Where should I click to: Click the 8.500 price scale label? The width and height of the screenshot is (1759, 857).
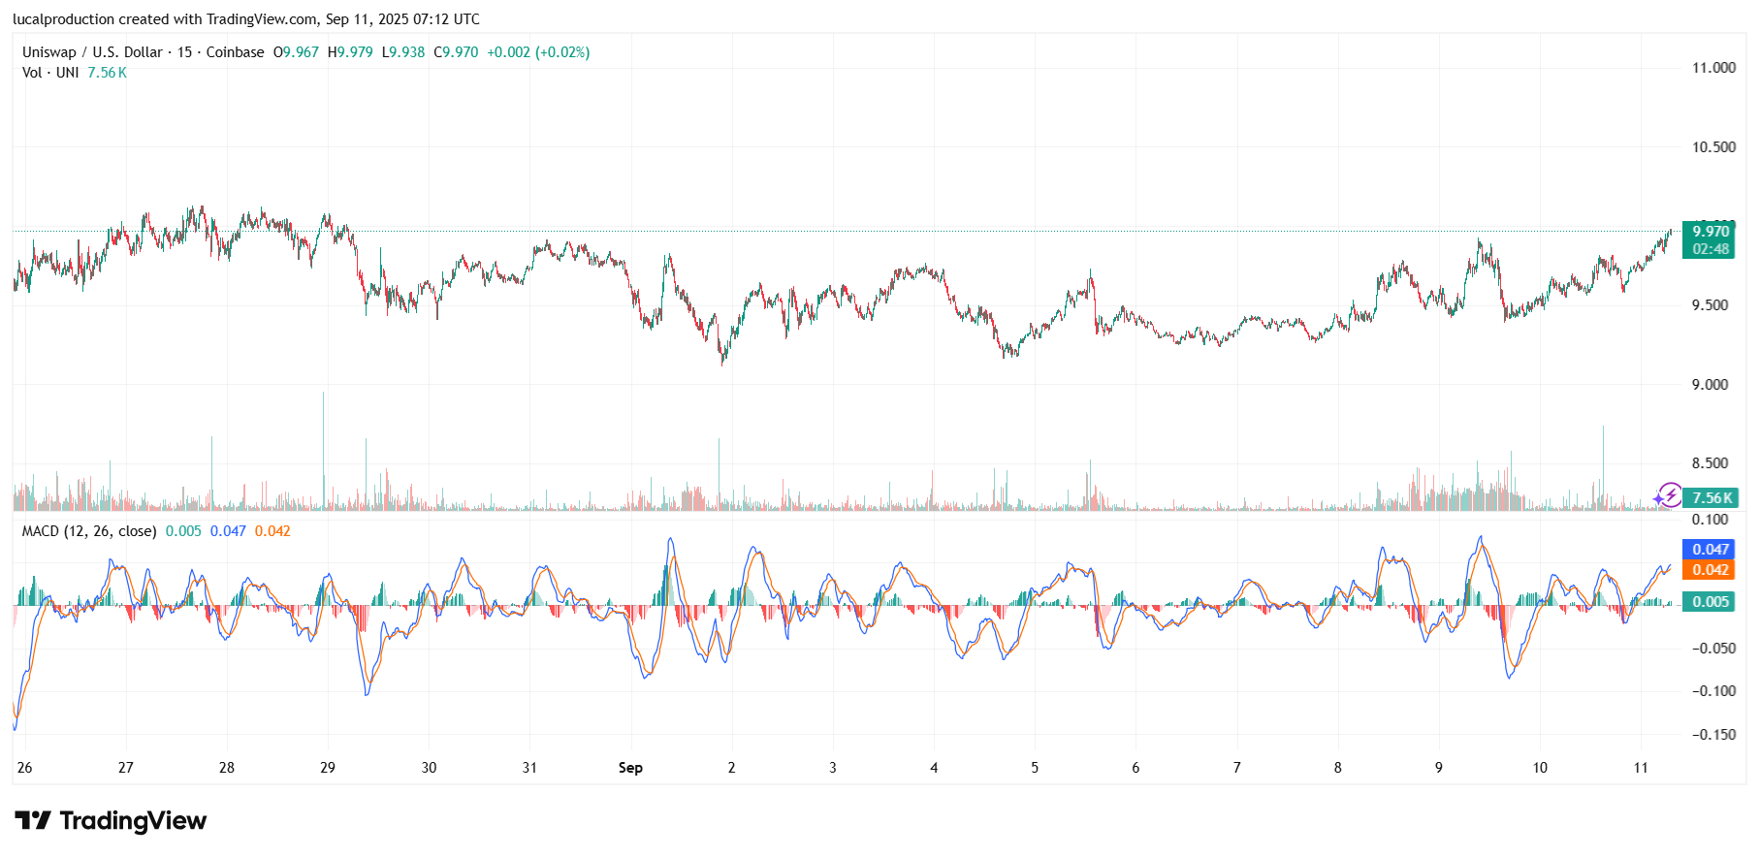[1710, 463]
